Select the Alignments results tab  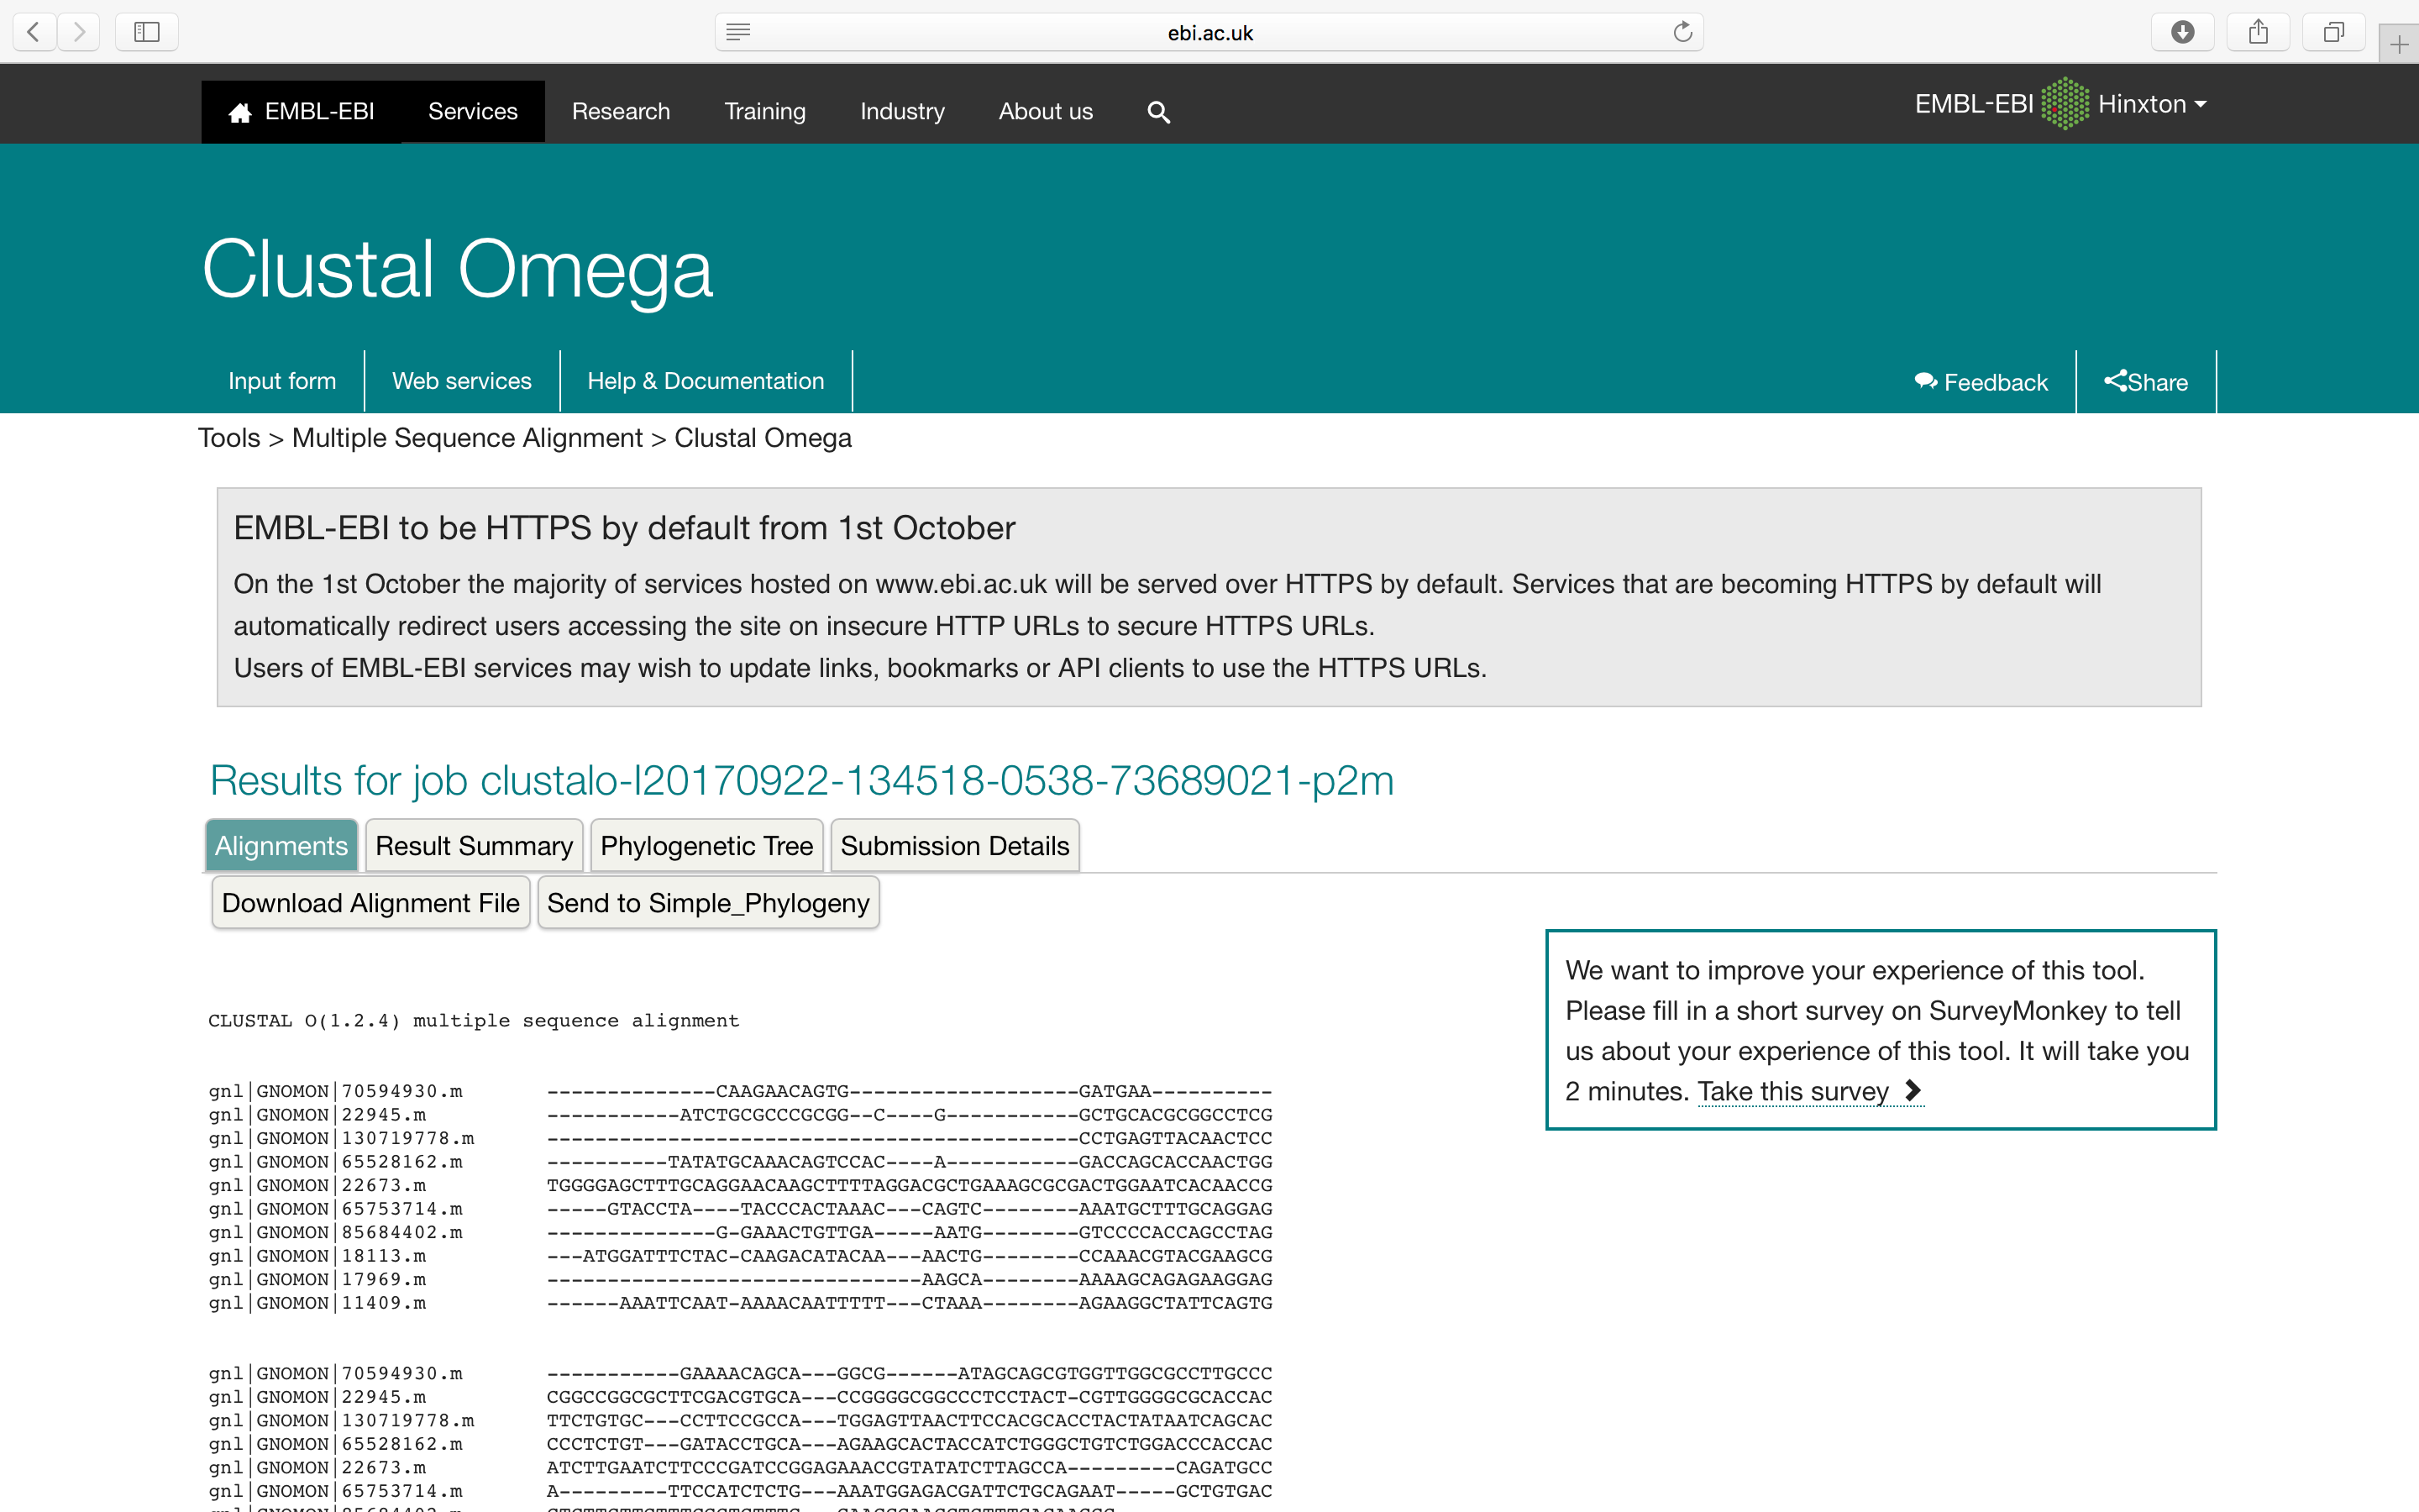pyautogui.click(x=281, y=846)
